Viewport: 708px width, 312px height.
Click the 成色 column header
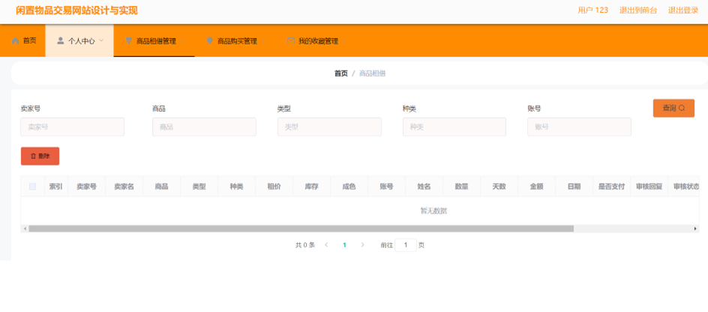[349, 187]
